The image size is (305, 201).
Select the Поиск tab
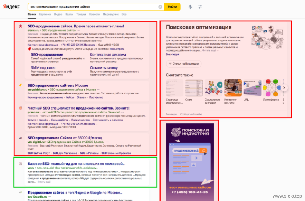pos(32,14)
